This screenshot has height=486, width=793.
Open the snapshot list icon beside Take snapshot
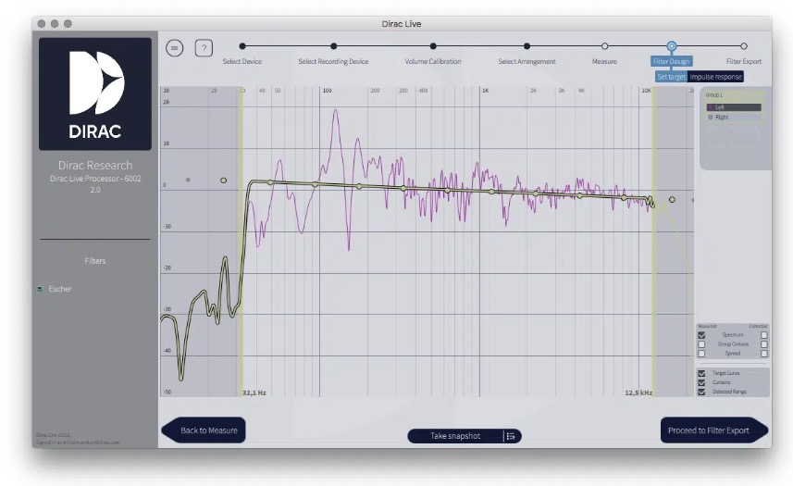511,436
